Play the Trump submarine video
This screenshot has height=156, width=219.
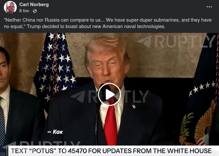pos(110,94)
